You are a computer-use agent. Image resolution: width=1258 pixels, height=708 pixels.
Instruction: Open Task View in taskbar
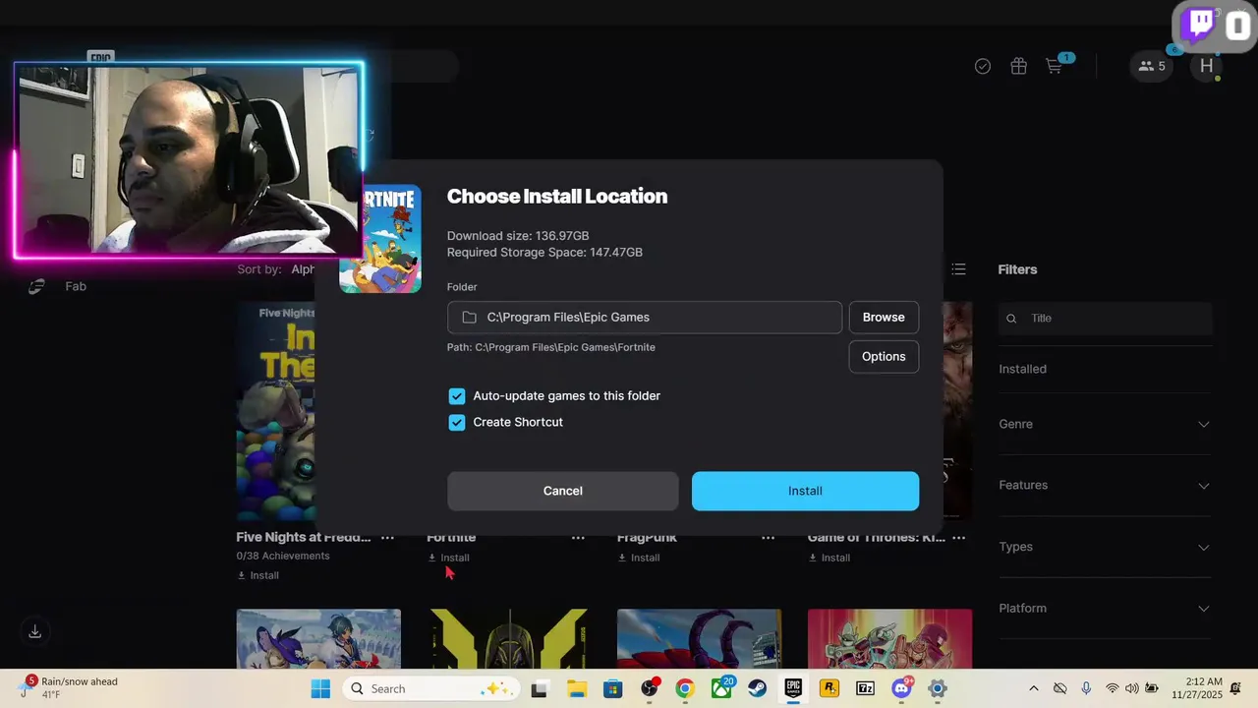[539, 689]
